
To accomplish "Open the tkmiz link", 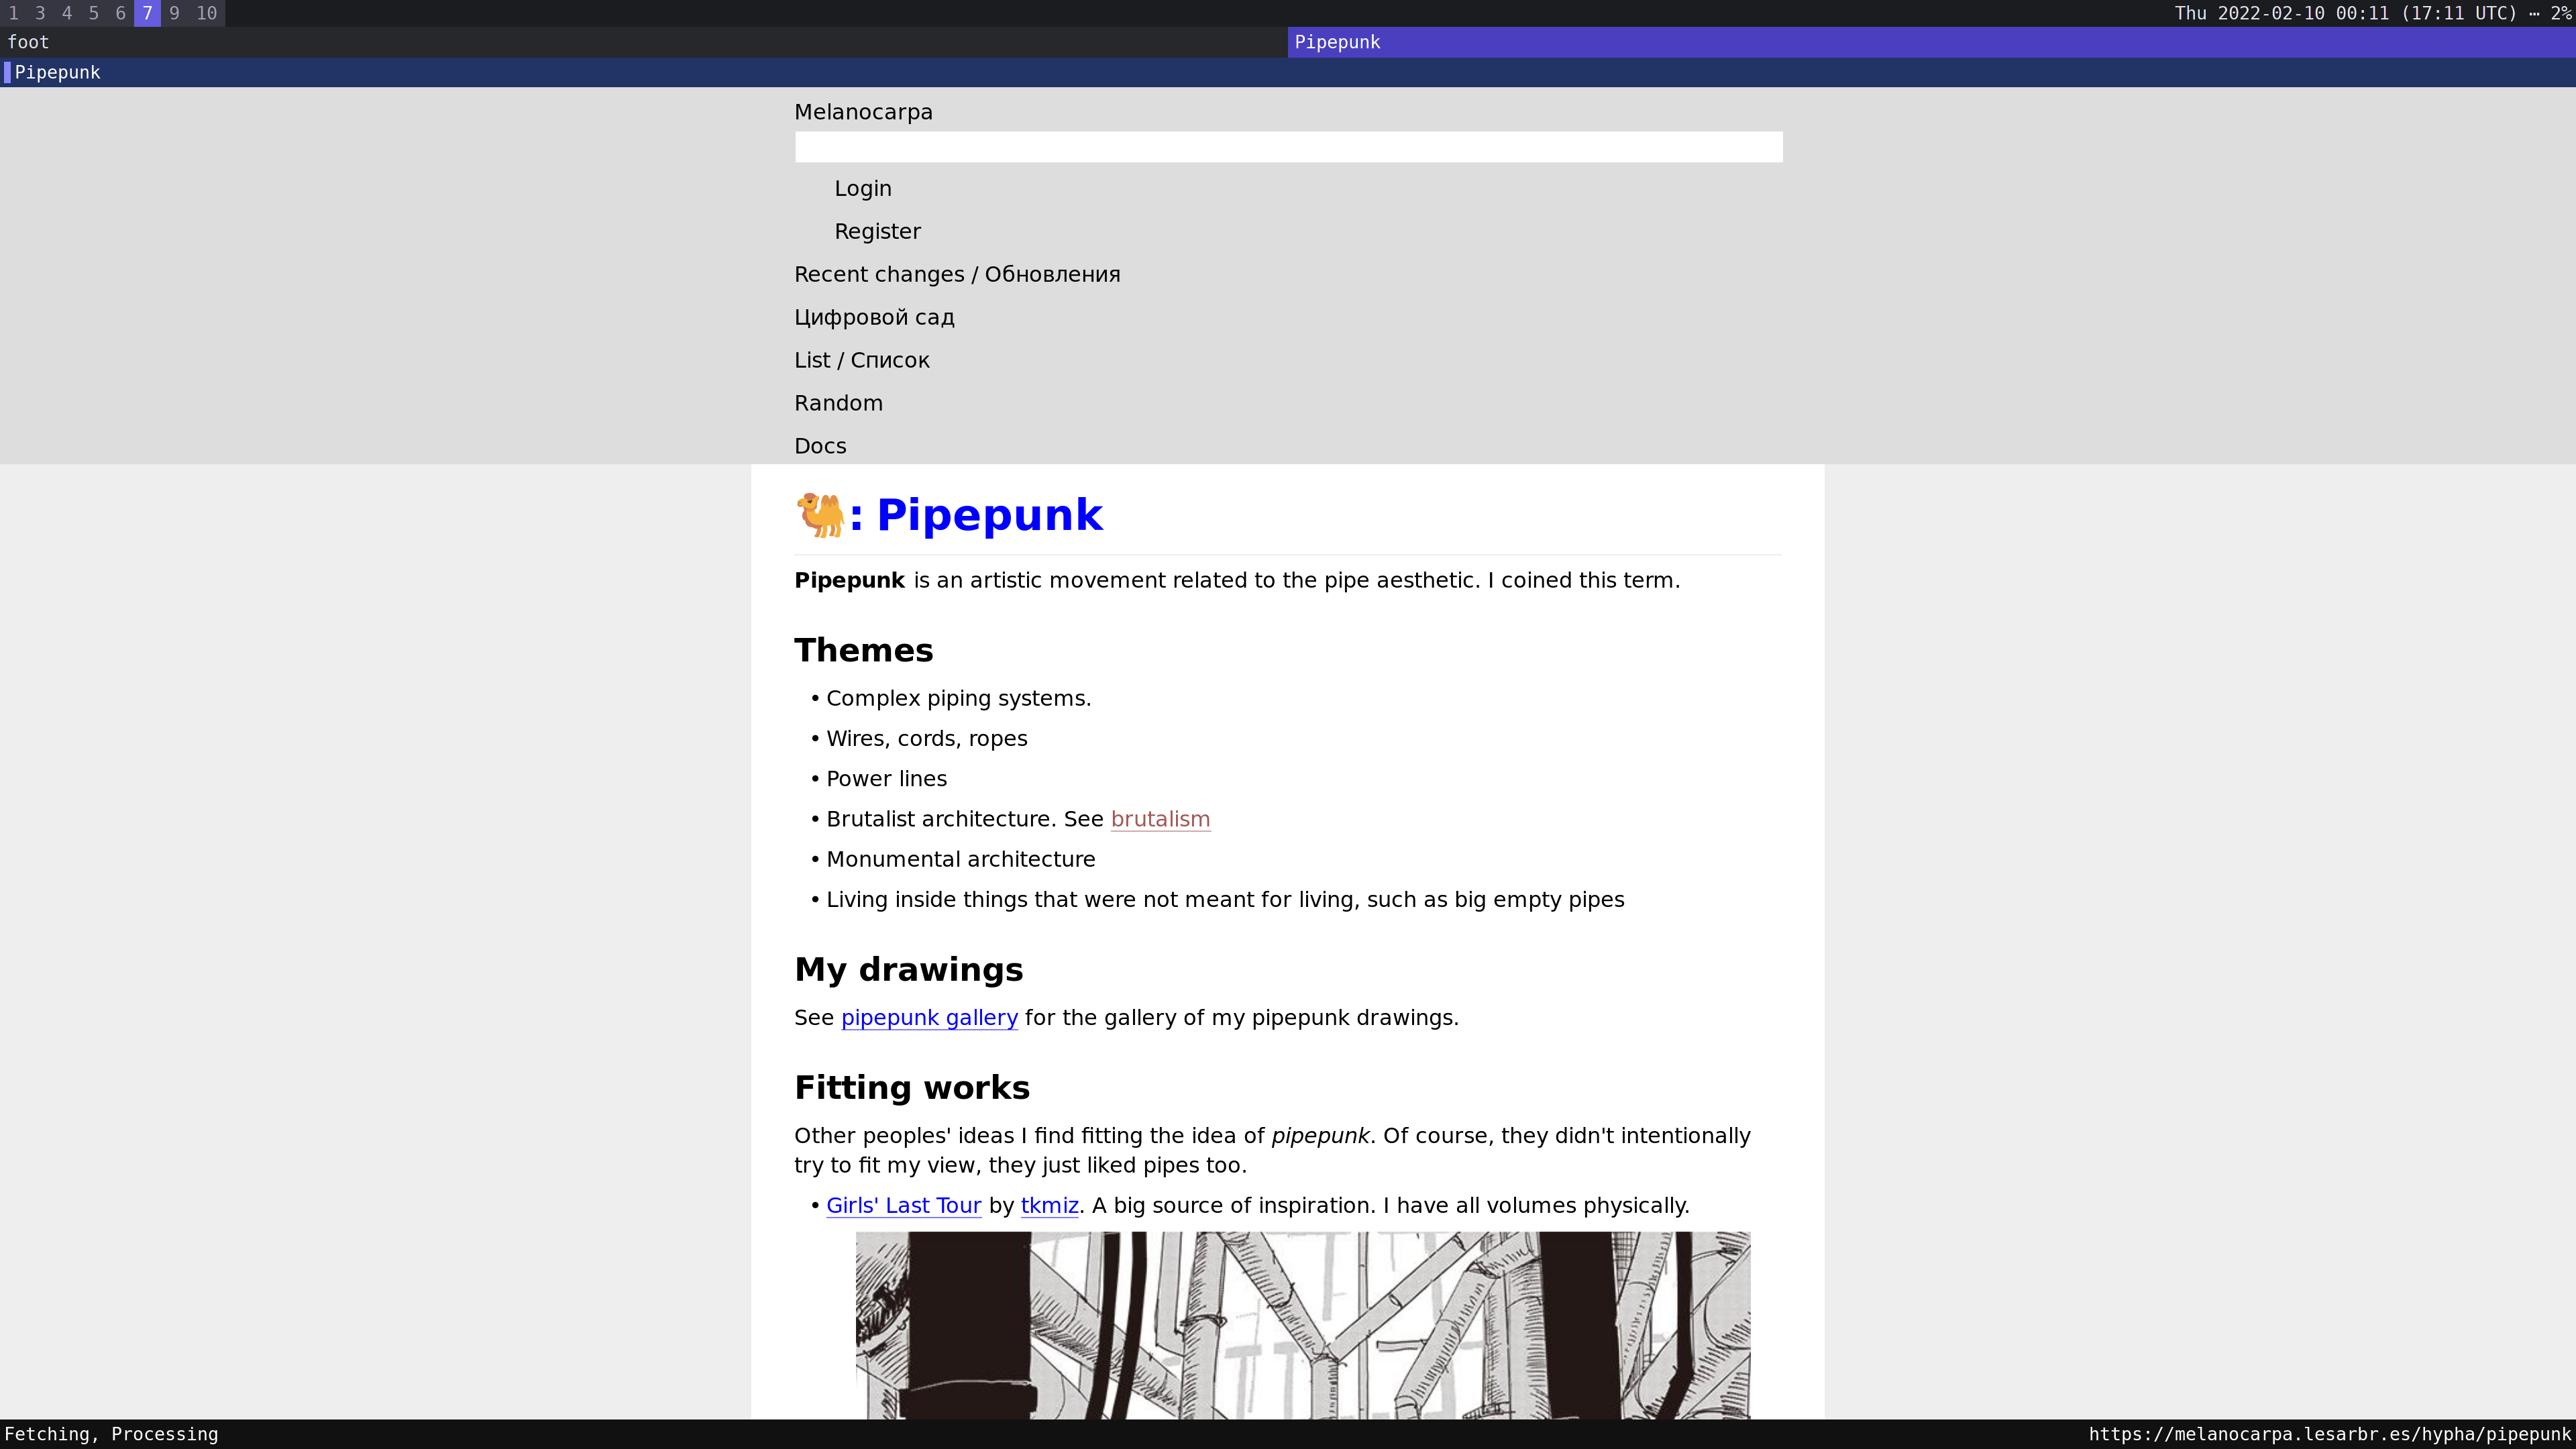I will click(1049, 1206).
